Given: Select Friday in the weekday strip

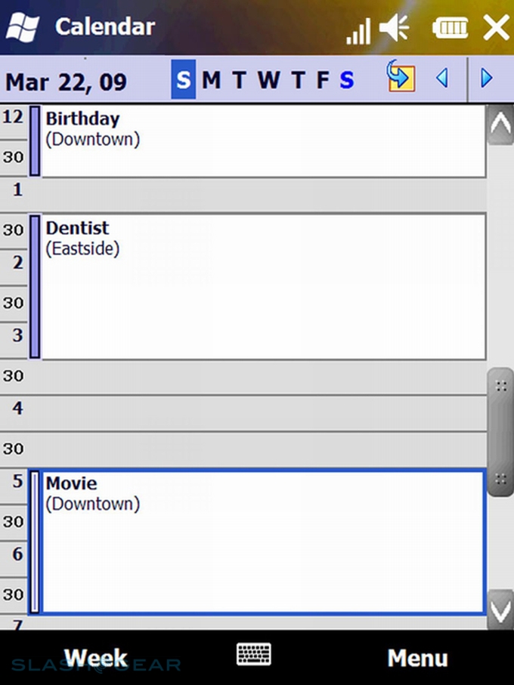Looking at the screenshot, I should pos(323,80).
